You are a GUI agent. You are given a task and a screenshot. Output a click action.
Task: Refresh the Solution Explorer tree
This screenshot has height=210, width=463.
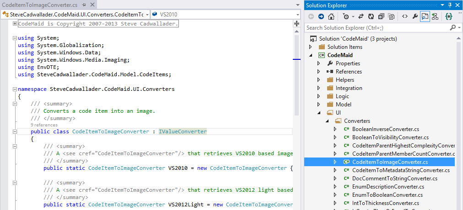point(371,16)
